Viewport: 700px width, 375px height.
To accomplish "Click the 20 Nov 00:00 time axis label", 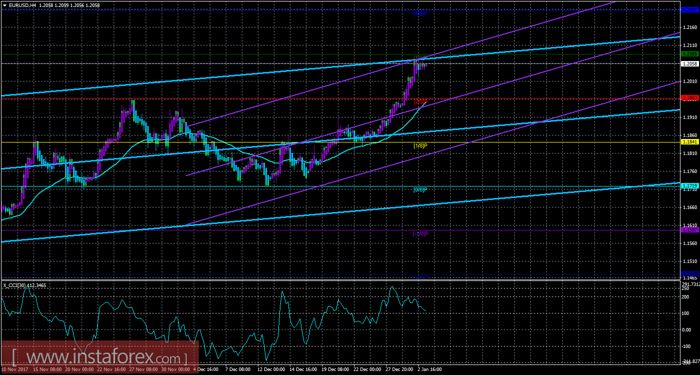I will click(x=80, y=369).
